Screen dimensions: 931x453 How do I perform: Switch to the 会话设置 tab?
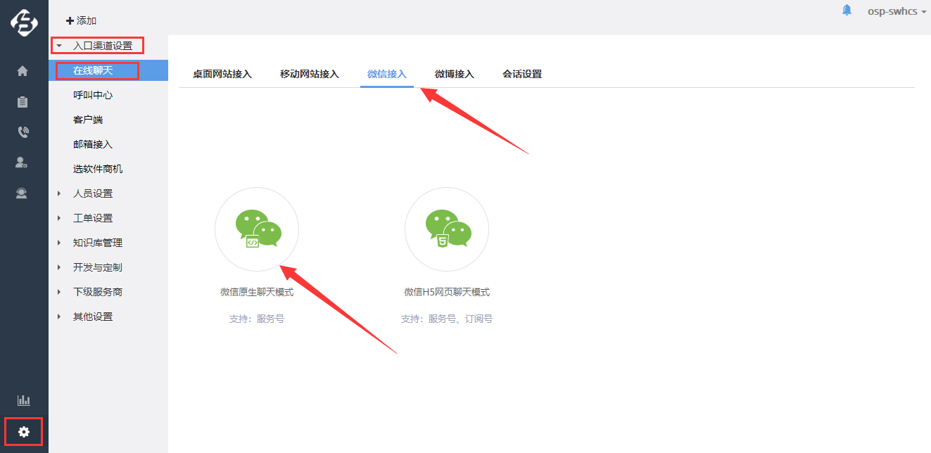pyautogui.click(x=521, y=74)
